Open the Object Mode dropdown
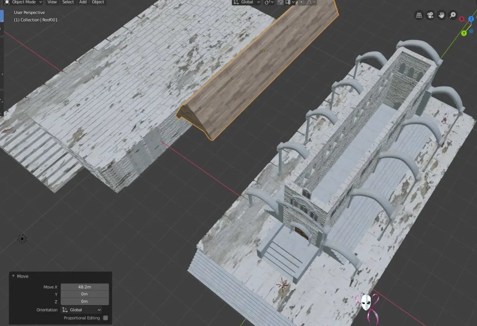The image size is (477, 326). pos(23,2)
